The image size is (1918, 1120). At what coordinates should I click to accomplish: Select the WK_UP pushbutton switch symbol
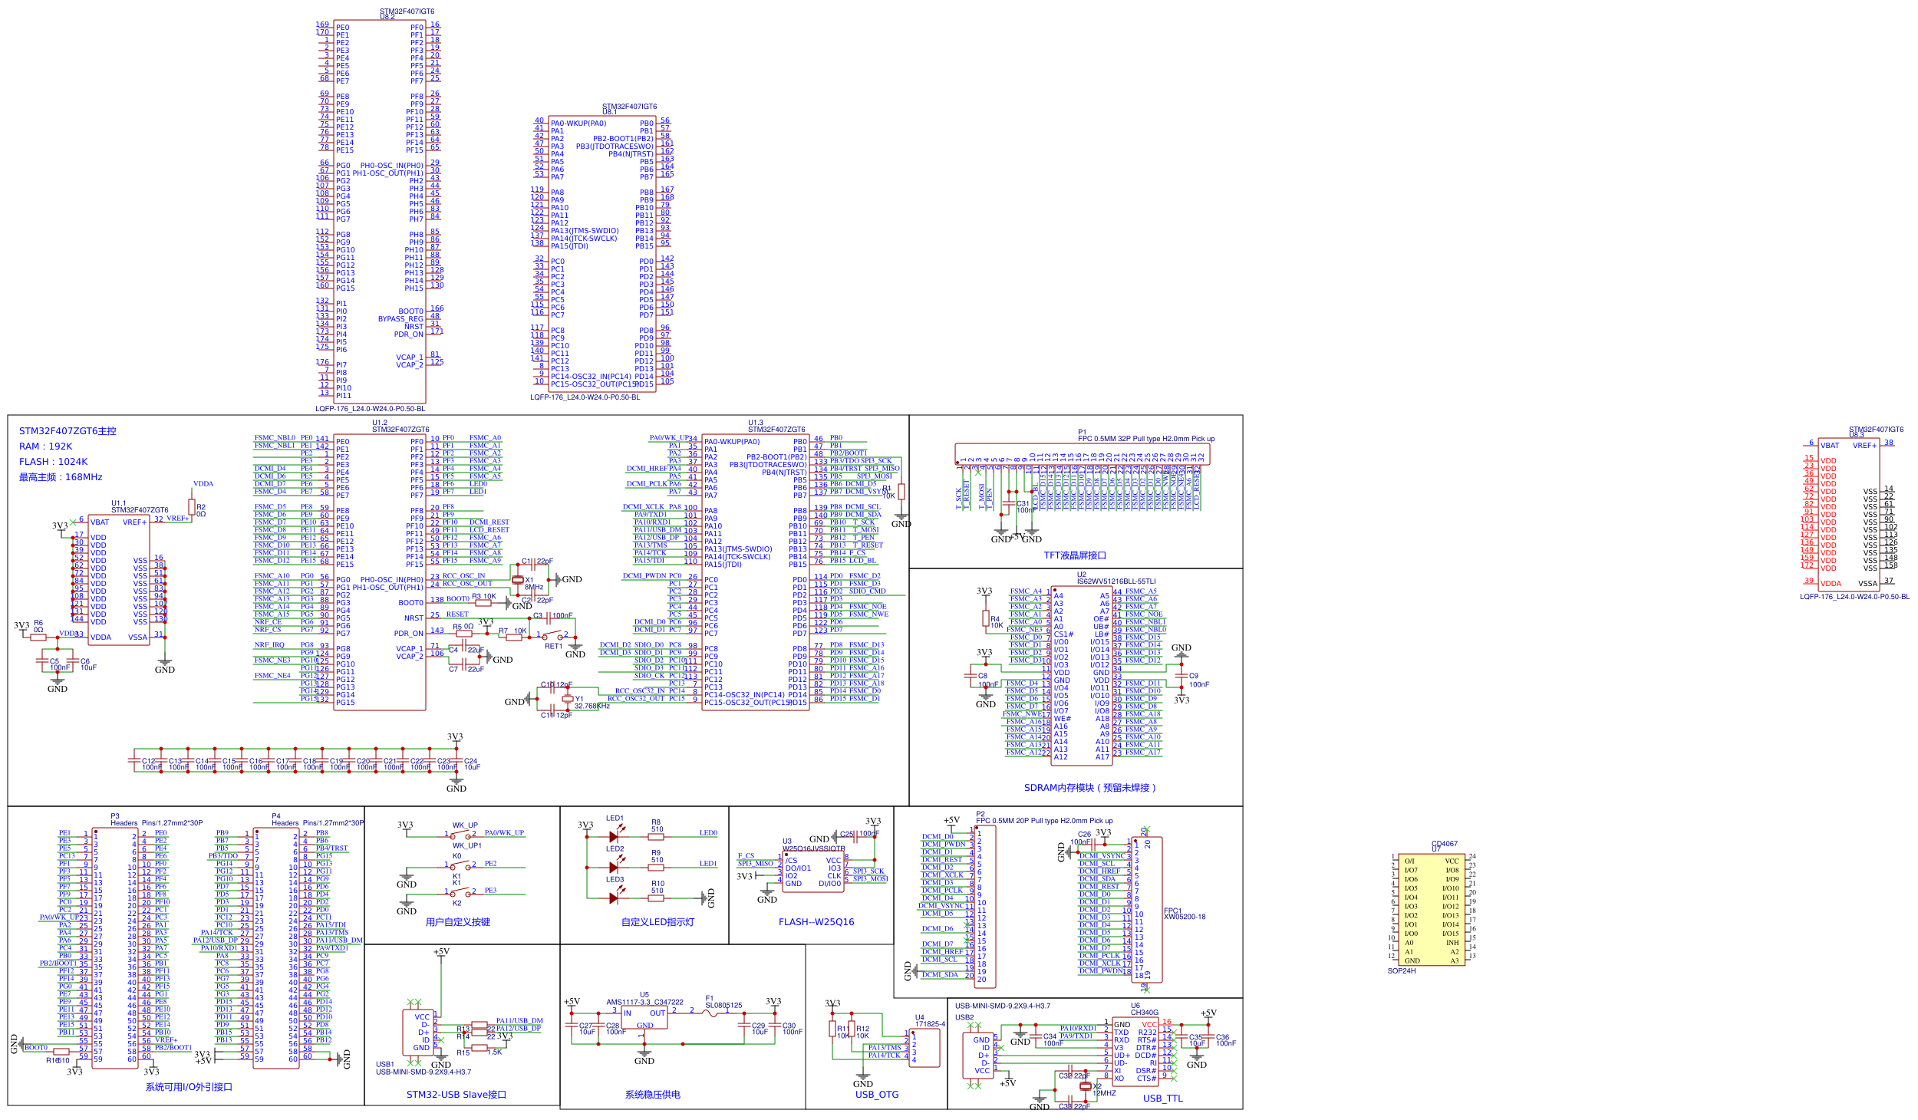460,835
